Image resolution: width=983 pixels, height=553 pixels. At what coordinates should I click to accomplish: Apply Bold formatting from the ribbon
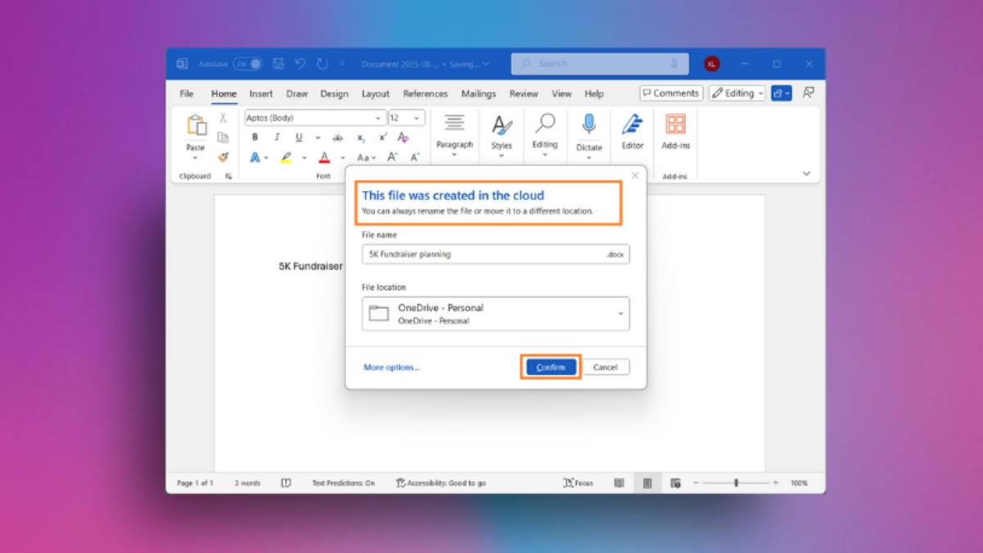(x=255, y=138)
